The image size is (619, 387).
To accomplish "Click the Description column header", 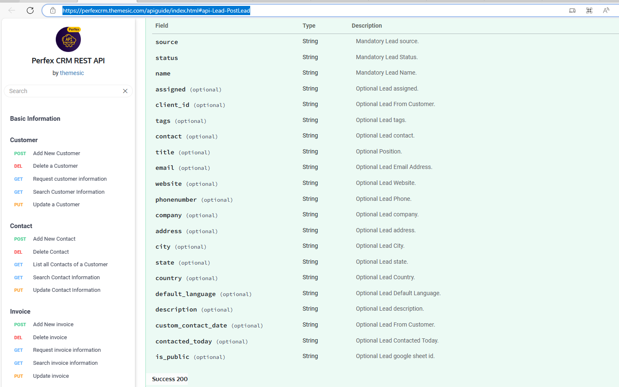I will tap(367, 26).
